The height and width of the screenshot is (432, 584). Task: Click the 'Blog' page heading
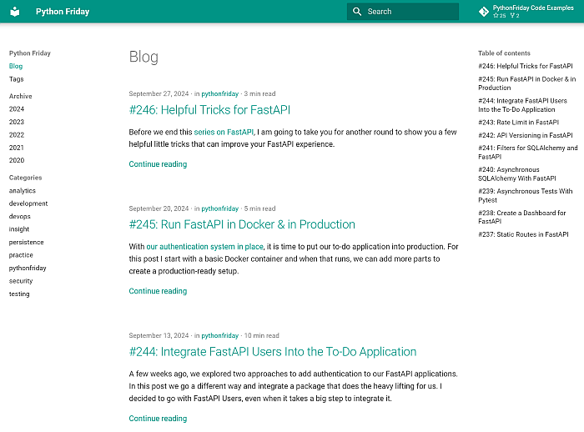coord(143,57)
